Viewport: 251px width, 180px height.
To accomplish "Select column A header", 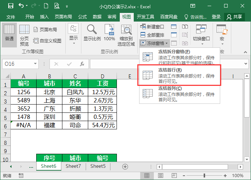I will pos(23,76).
